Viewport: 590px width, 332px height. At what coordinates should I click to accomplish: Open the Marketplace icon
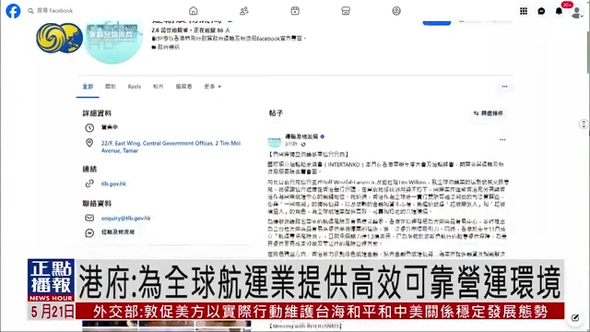pos(346,11)
